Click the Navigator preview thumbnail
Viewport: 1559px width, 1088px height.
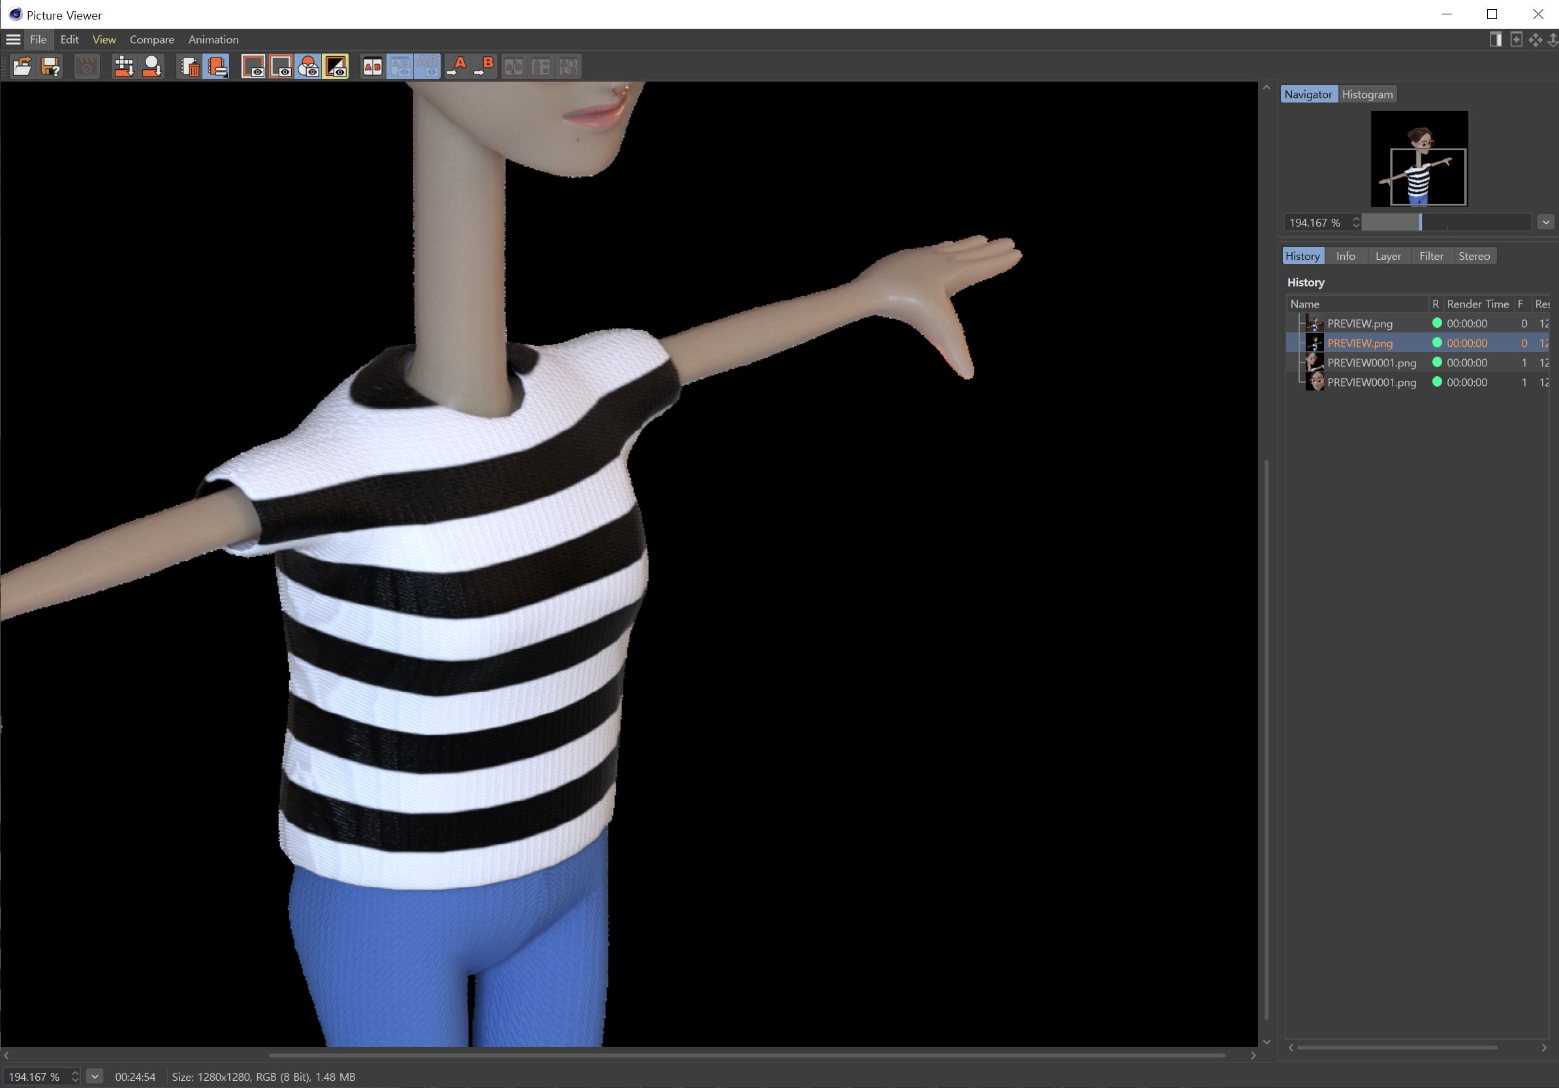(x=1419, y=159)
